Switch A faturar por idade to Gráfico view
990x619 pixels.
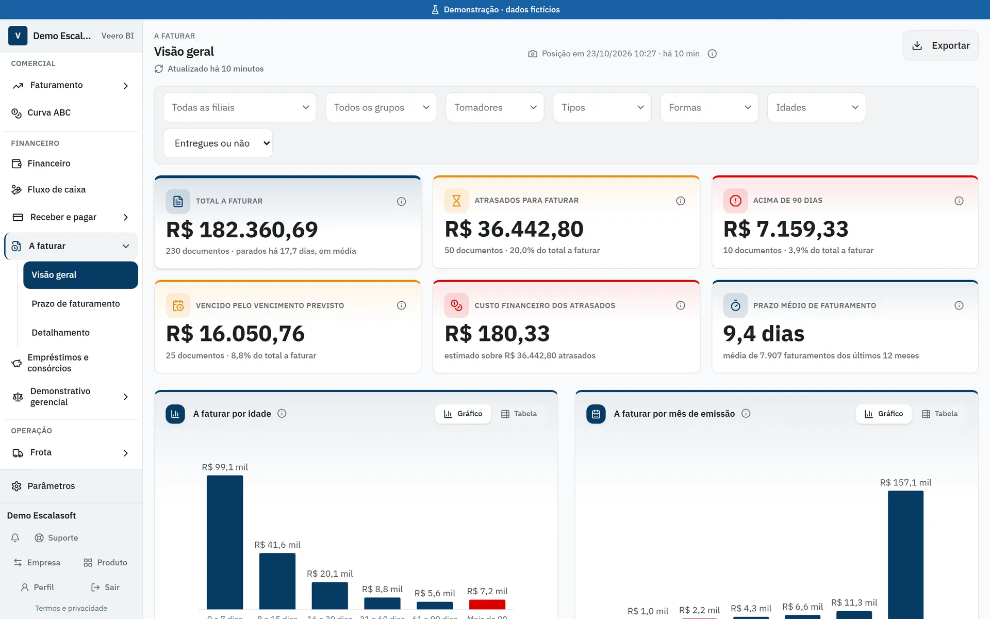point(463,414)
